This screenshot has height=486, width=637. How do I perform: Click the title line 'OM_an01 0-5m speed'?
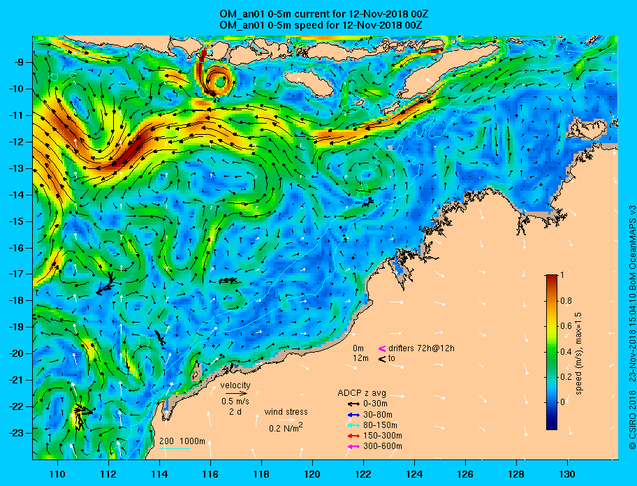coord(321,24)
